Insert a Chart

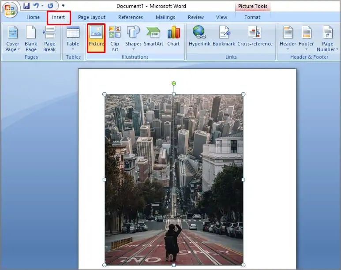173,36
